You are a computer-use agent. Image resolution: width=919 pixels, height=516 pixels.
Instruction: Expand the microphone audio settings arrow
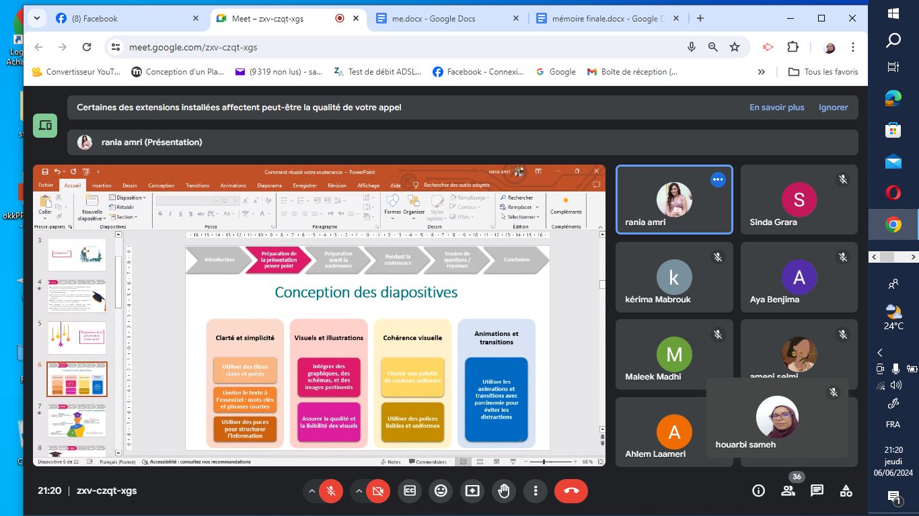pyautogui.click(x=311, y=491)
